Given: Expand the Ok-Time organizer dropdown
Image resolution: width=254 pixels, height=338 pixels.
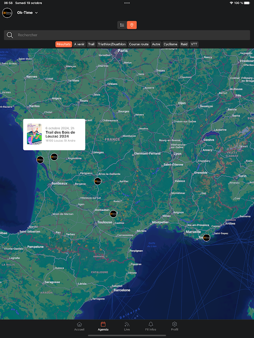Looking at the screenshot, I should pyautogui.click(x=28, y=13).
